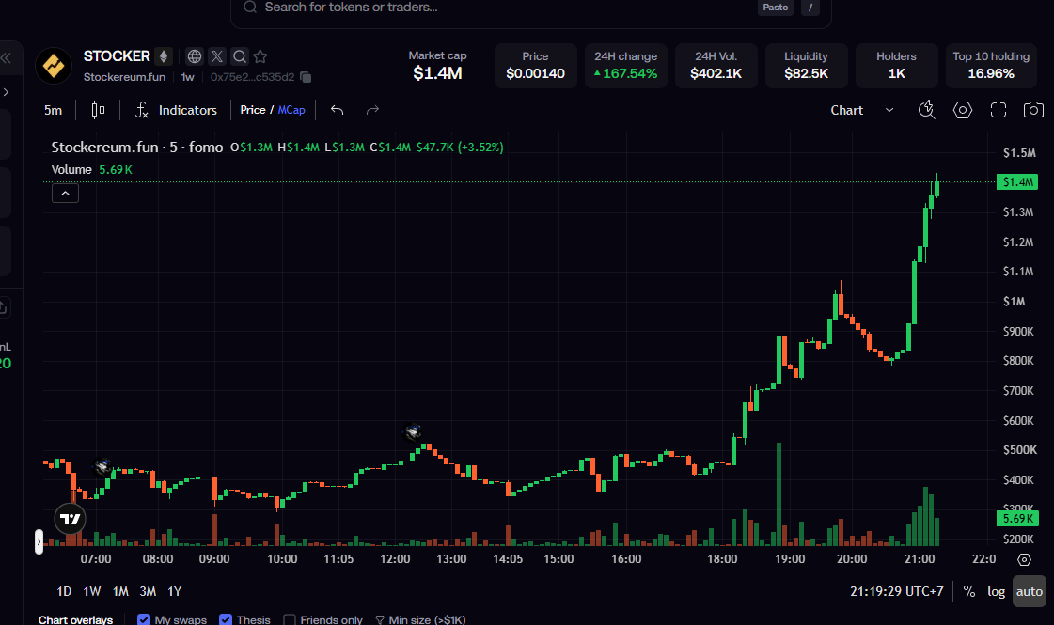Take a chart snapshot with camera icon
The width and height of the screenshot is (1054, 625).
pos(1033,110)
